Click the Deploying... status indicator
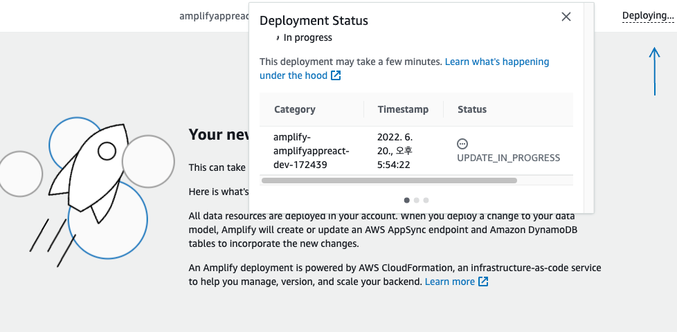Image resolution: width=677 pixels, height=332 pixels. point(648,16)
